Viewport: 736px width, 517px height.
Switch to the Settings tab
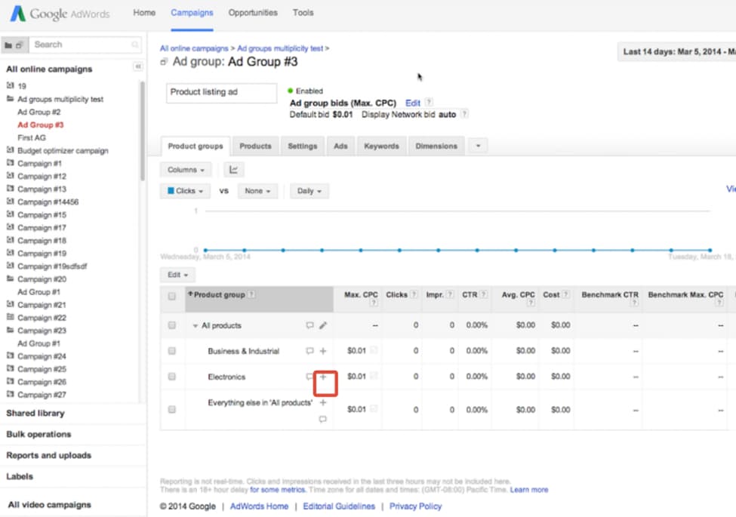[x=302, y=146]
